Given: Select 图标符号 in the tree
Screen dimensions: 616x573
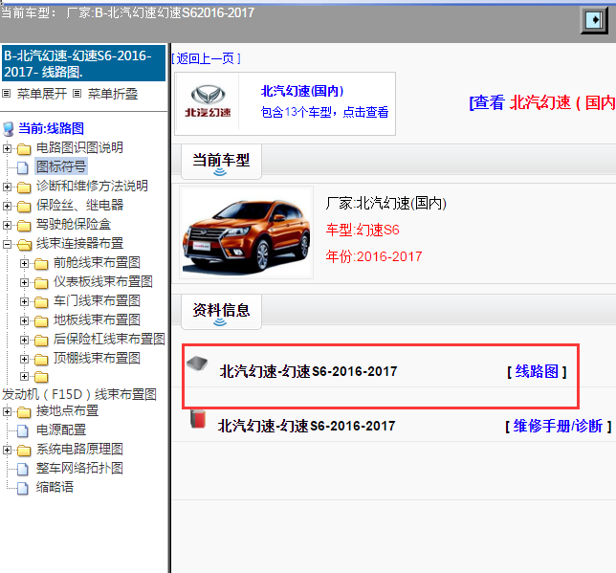Looking at the screenshot, I should click(61, 166).
